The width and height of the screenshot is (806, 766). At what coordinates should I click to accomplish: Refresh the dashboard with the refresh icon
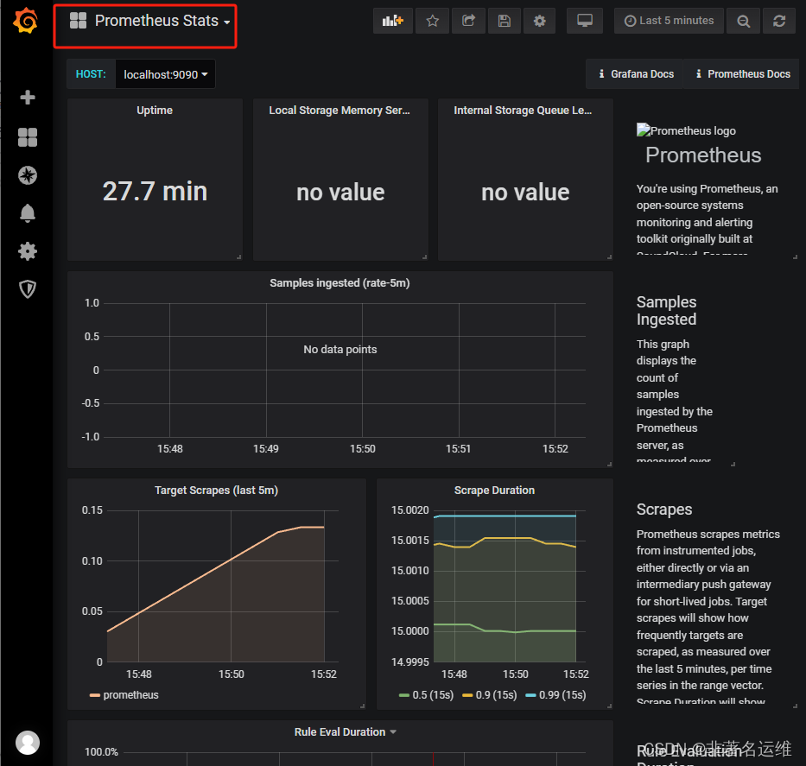coord(779,21)
